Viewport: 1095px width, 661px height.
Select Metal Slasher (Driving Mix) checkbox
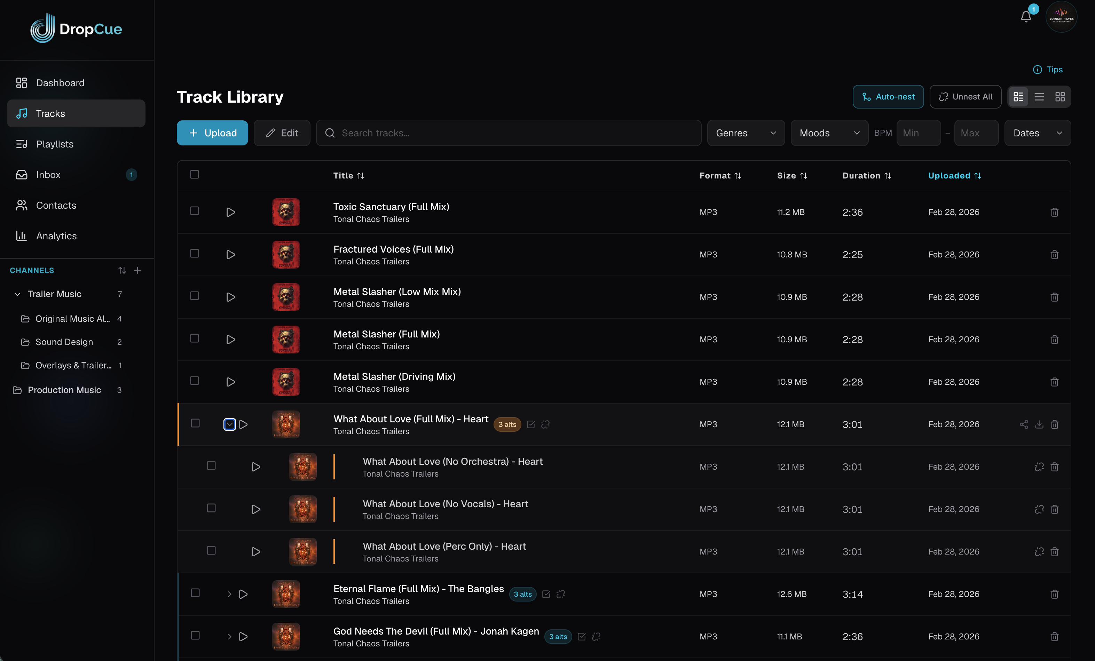click(195, 381)
